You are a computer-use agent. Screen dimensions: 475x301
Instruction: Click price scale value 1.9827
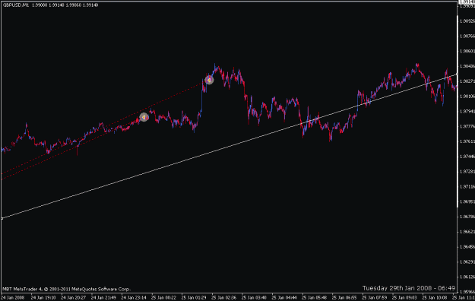pyautogui.click(x=467, y=81)
